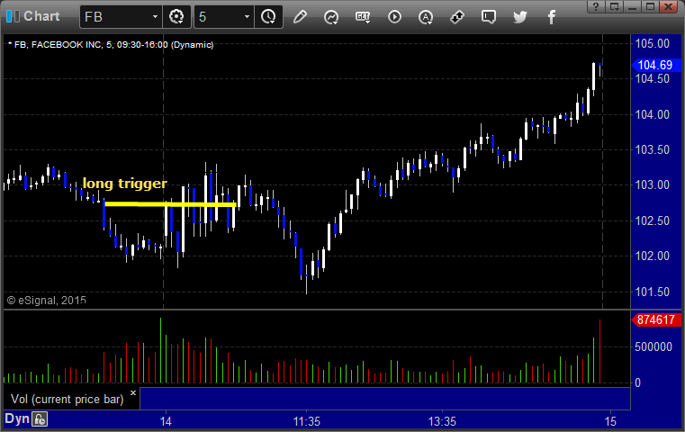Open the studies chart-line icon
Viewport: 685px width, 432px height.
(331, 17)
